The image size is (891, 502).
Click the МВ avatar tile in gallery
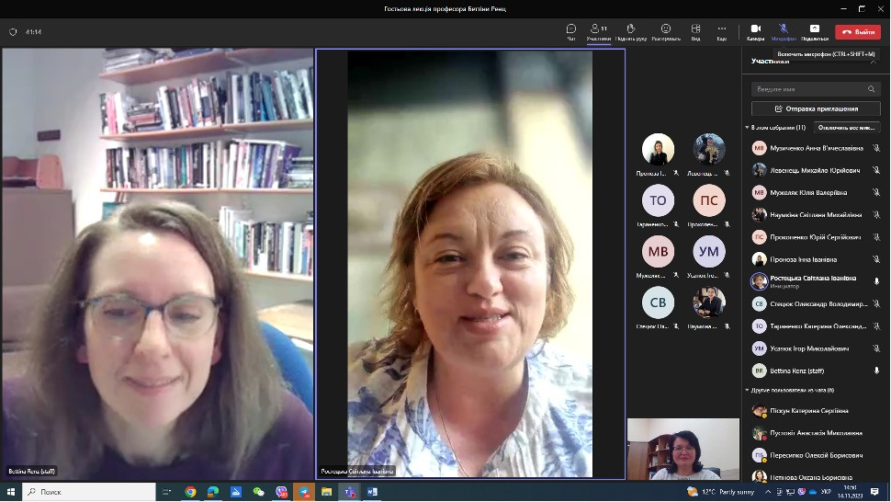[x=658, y=251]
